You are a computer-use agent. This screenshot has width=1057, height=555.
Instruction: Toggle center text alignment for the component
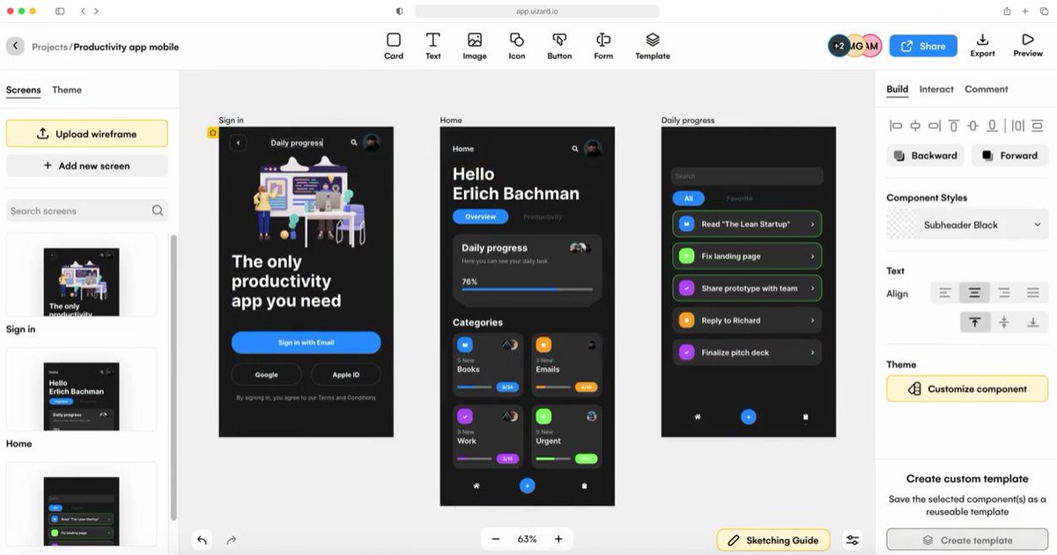click(973, 292)
